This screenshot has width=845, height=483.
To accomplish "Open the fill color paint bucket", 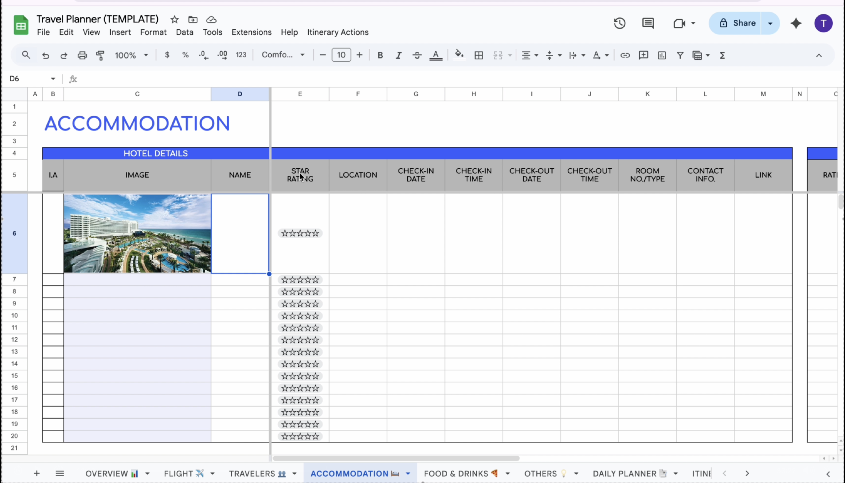I will tap(459, 54).
